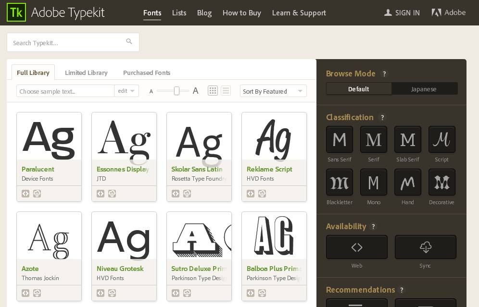Screen dimensions: 479x307
Task: Click the Adobe logo link
Action: (448, 12)
